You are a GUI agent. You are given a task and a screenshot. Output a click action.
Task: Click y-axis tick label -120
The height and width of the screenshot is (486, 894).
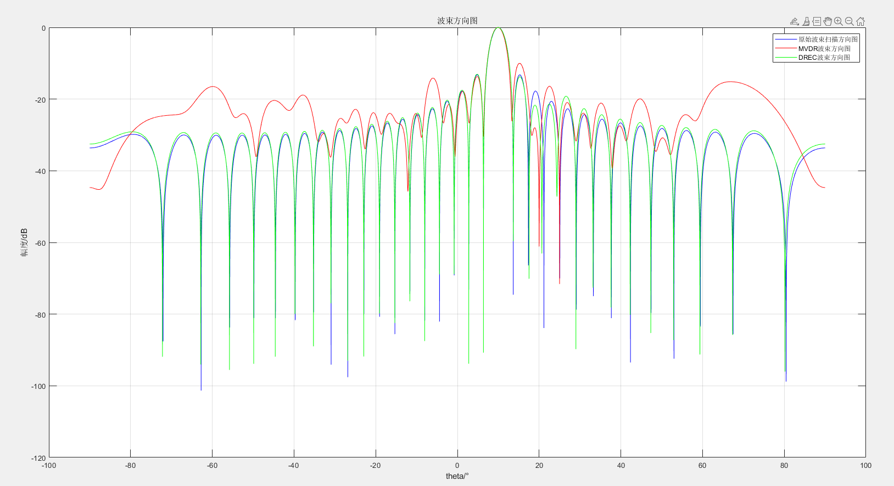click(38, 458)
